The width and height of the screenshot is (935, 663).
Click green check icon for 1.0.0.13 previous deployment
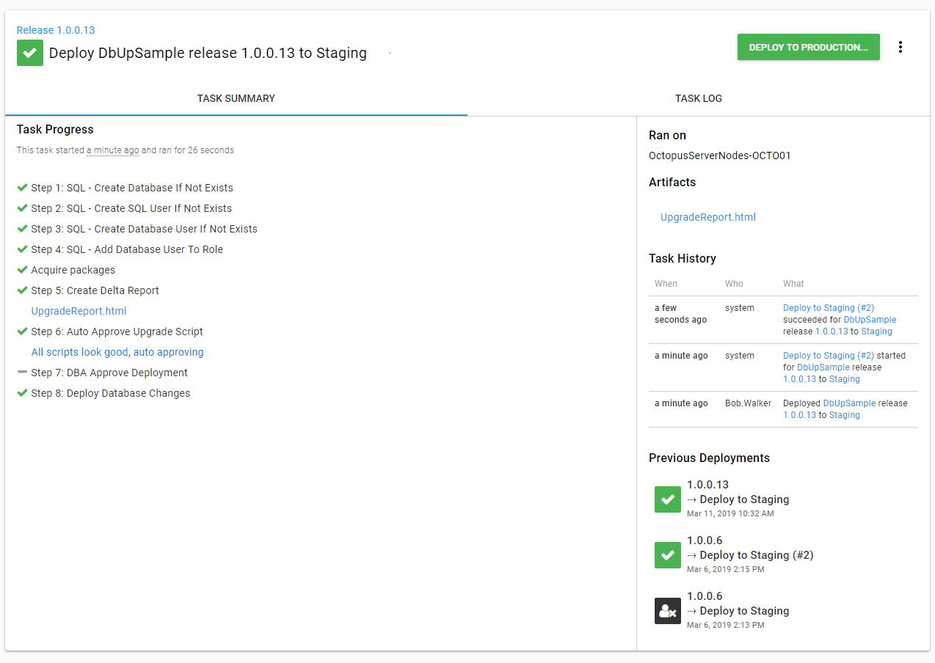667,499
